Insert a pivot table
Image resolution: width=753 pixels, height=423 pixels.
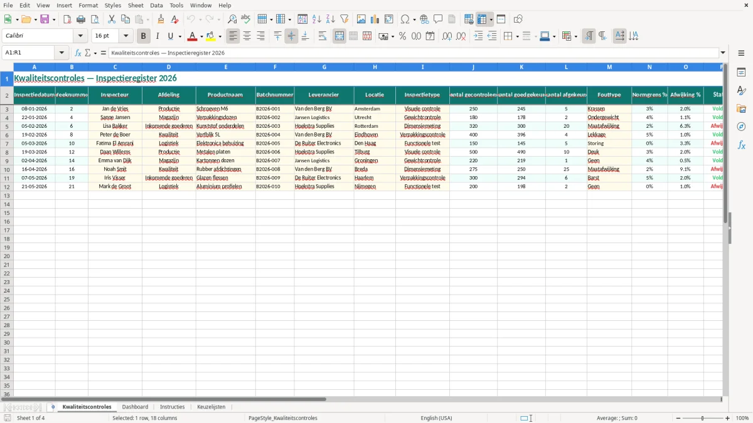(389, 19)
